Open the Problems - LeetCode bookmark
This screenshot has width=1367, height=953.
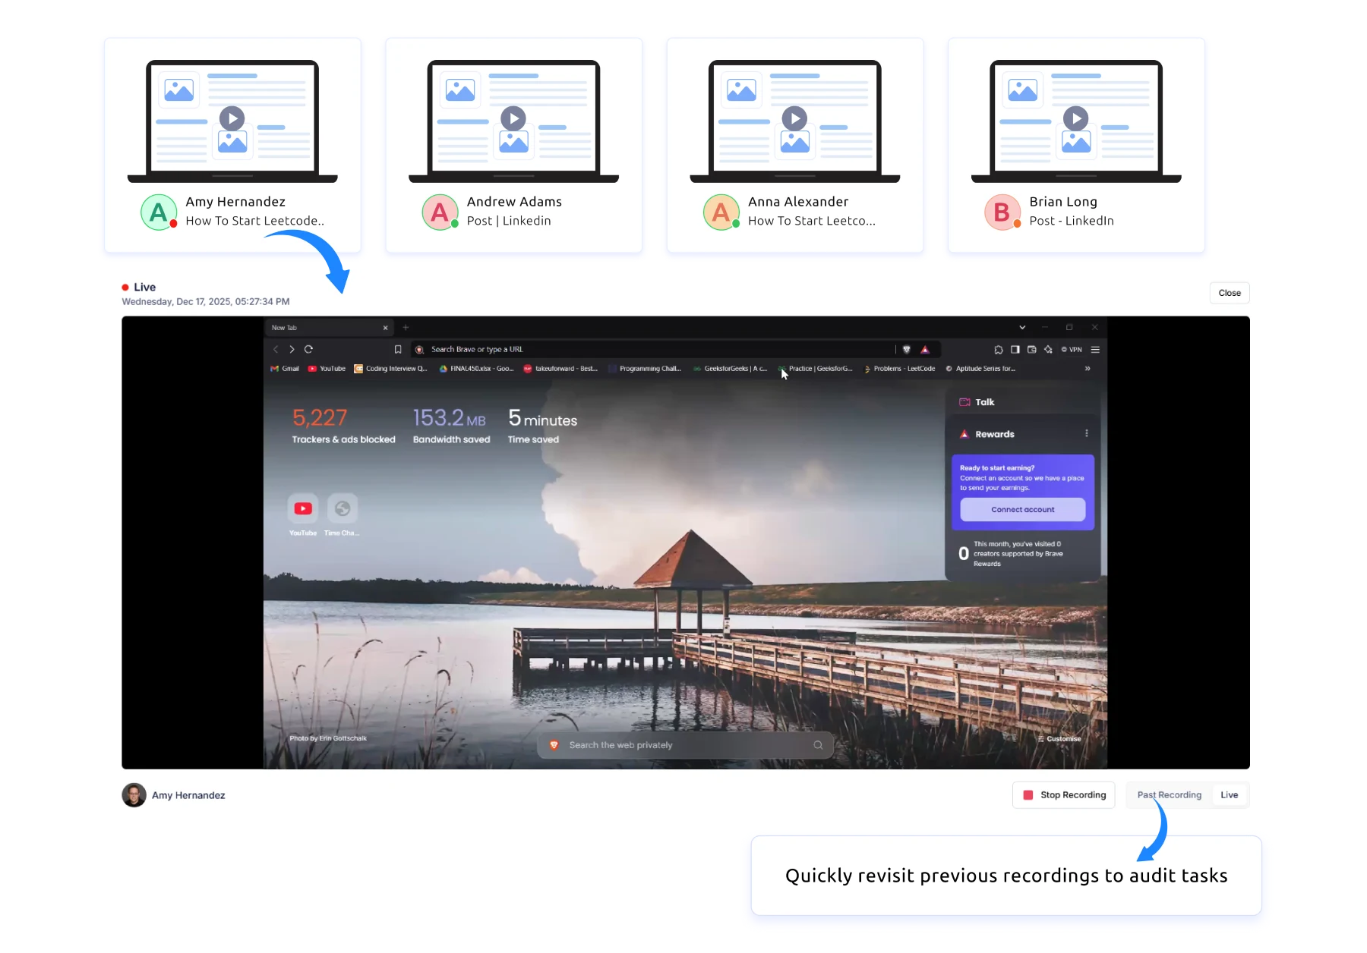tap(900, 369)
